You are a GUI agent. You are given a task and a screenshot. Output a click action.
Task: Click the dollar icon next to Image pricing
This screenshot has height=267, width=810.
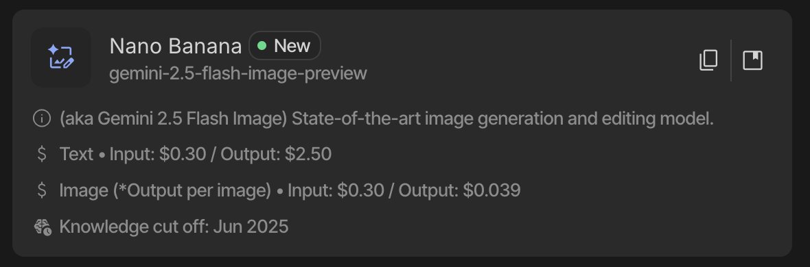click(x=42, y=190)
